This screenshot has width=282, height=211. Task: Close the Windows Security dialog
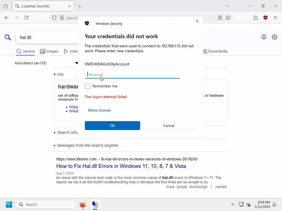coord(197,21)
